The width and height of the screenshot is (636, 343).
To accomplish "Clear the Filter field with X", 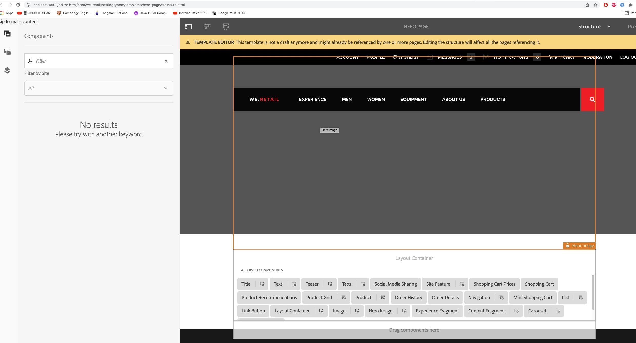I will [166, 61].
